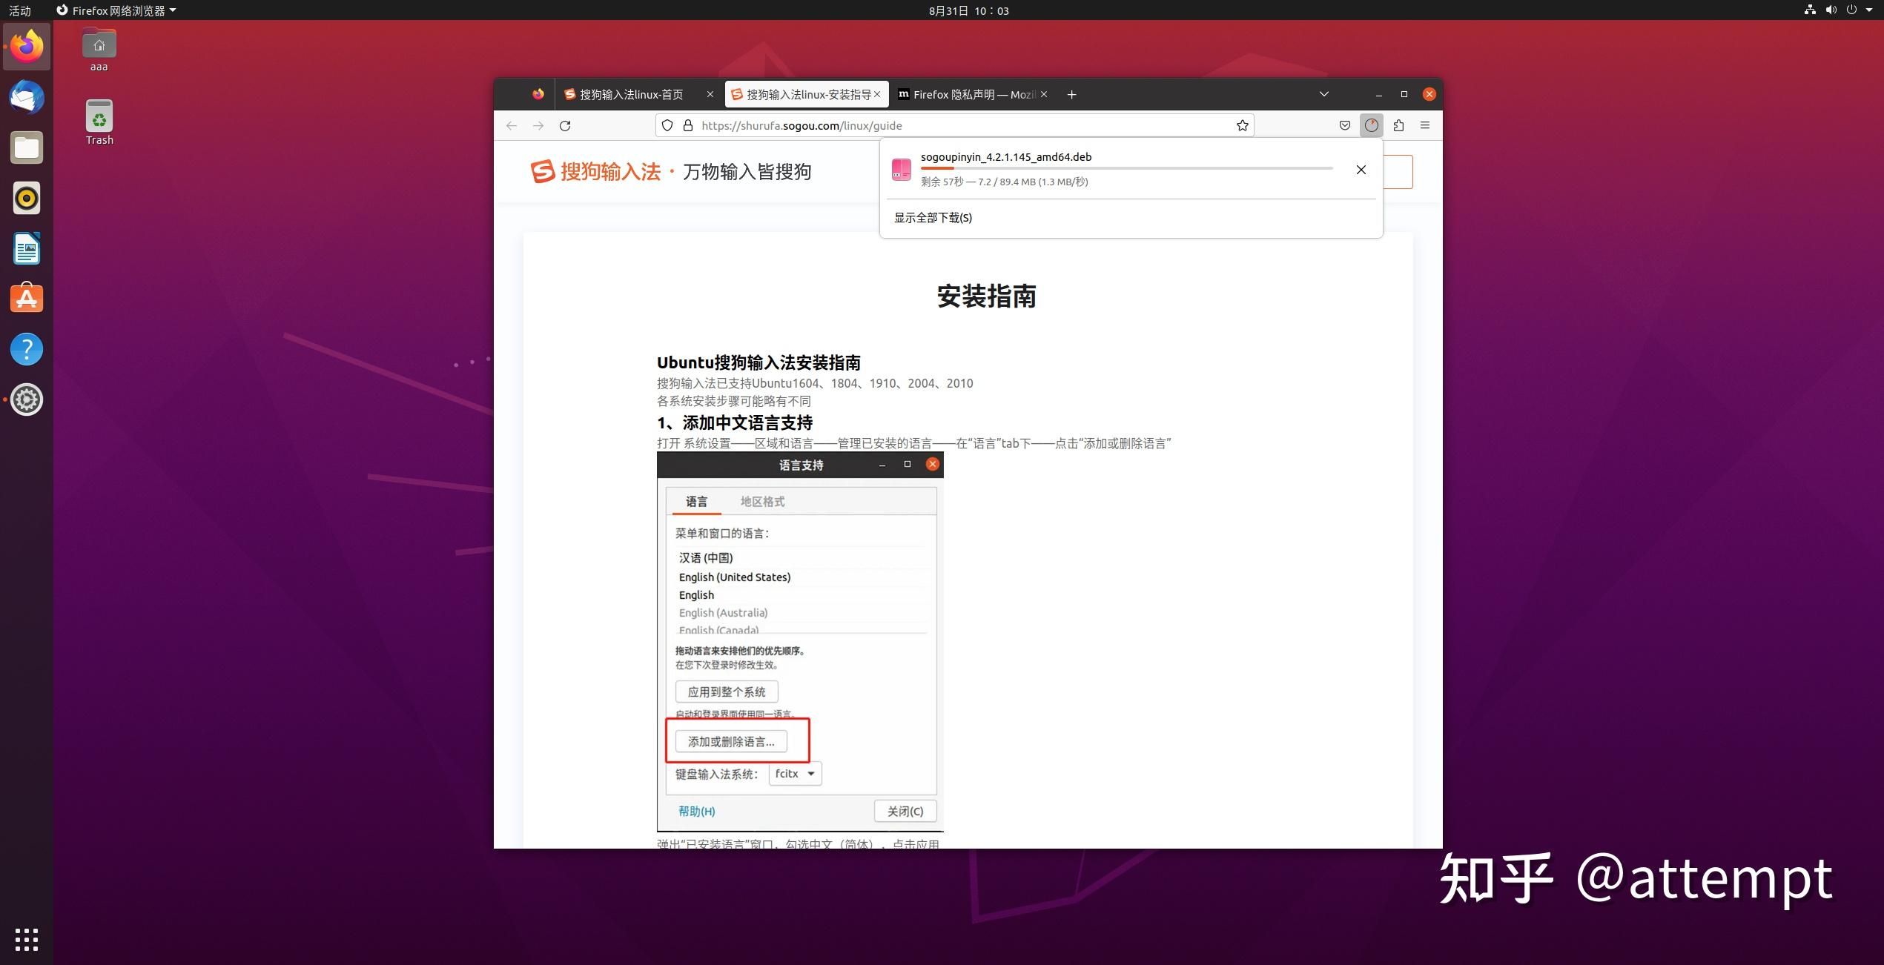Select the 地区格式 tab in language support

[x=761, y=501]
